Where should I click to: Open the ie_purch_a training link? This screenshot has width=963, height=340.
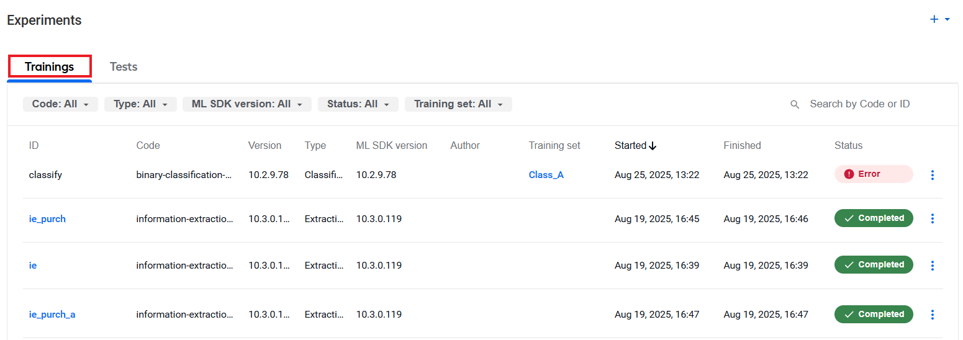click(x=52, y=315)
